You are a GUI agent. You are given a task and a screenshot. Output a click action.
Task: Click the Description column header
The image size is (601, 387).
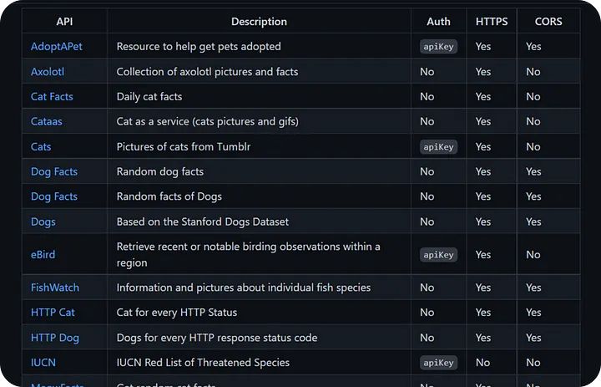click(x=259, y=22)
